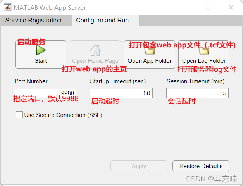Click the Port Number label
Screen dimensions: 243x186
tap(31, 81)
